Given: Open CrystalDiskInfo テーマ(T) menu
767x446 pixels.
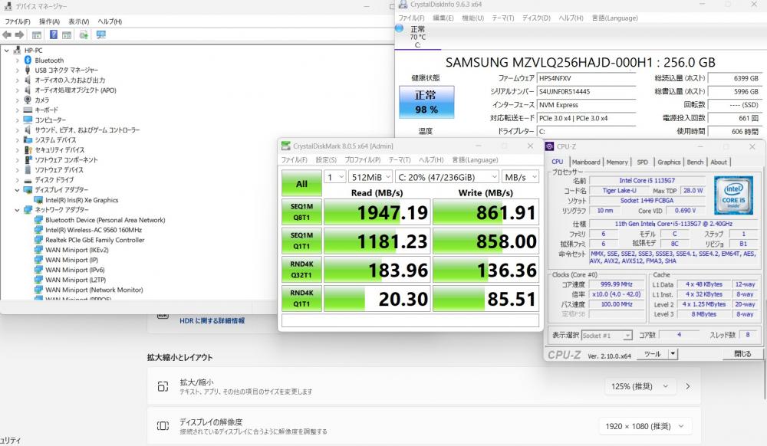Looking at the screenshot, I should 503,18.
